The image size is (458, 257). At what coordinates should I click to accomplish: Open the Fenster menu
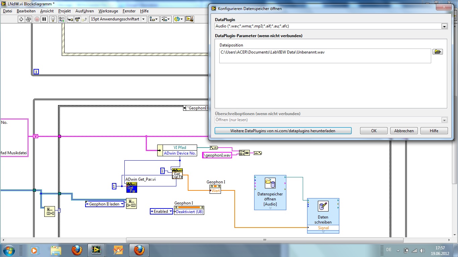[x=129, y=11]
